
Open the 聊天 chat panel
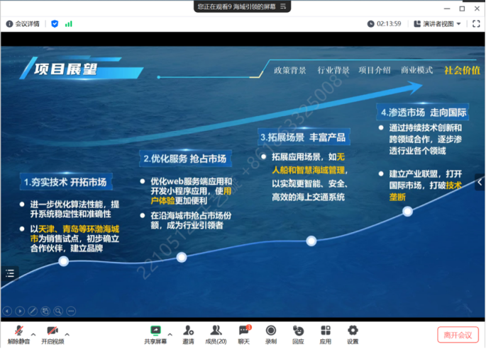point(243,333)
